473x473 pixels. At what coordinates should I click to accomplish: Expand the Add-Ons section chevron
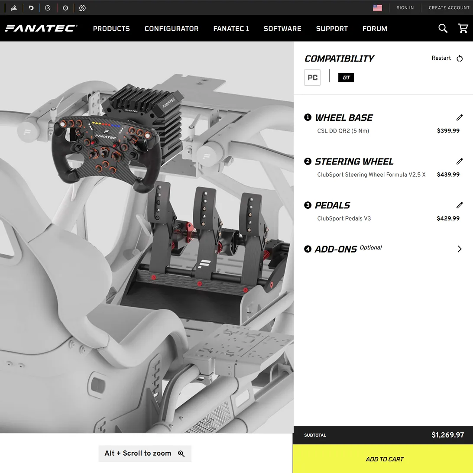click(460, 249)
